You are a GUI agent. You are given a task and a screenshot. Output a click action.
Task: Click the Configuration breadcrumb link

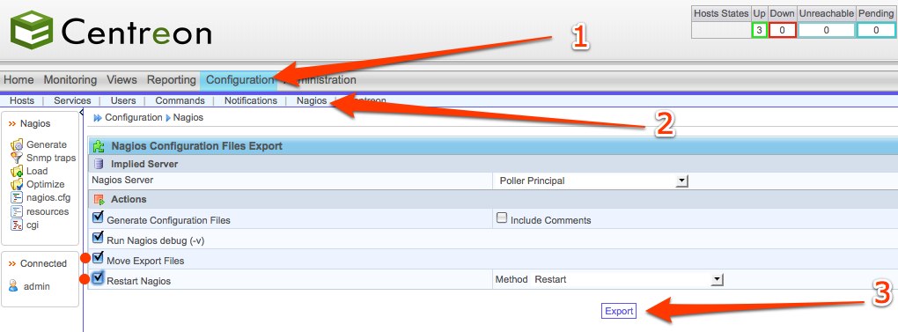(x=134, y=117)
